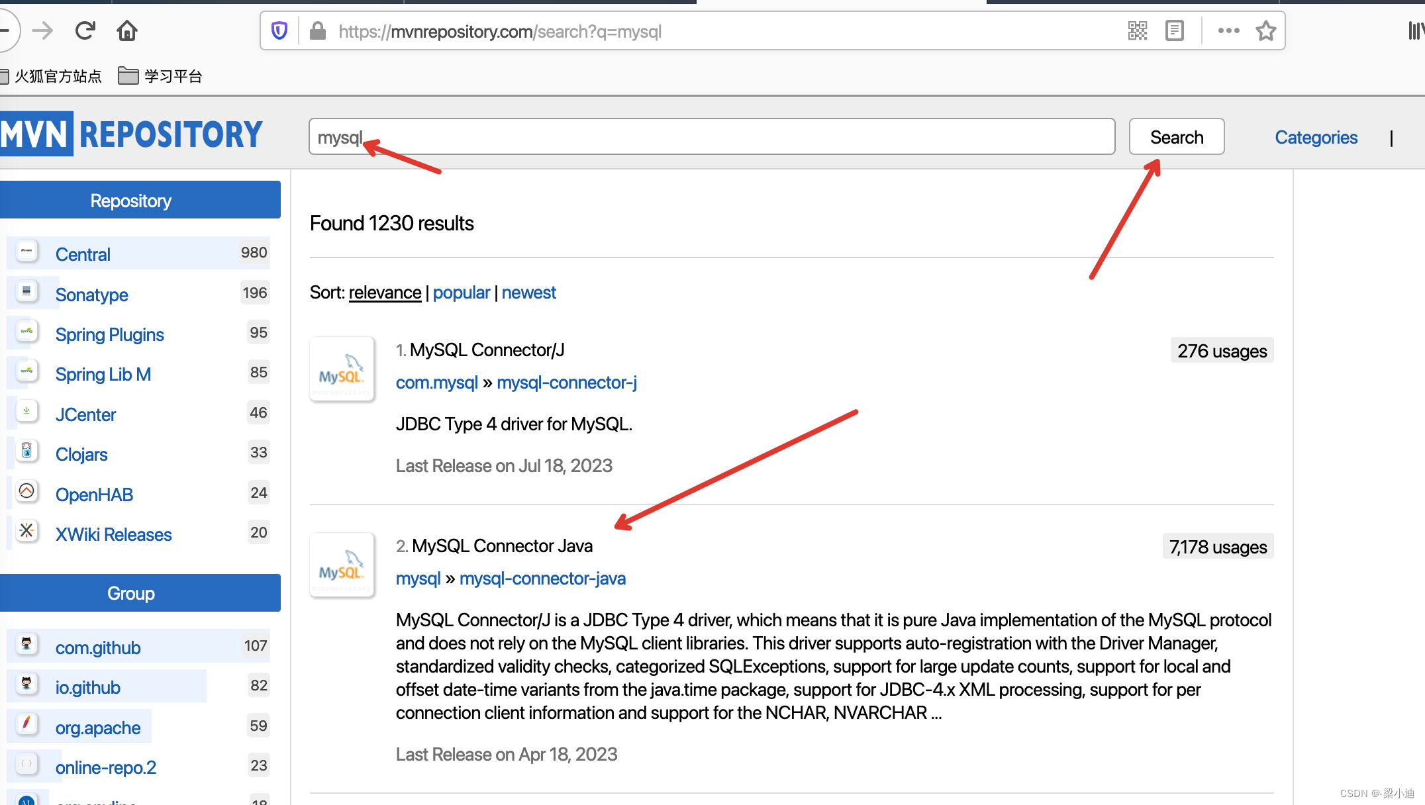Click the browser forward arrow
This screenshot has width=1425, height=805.
pyautogui.click(x=42, y=30)
